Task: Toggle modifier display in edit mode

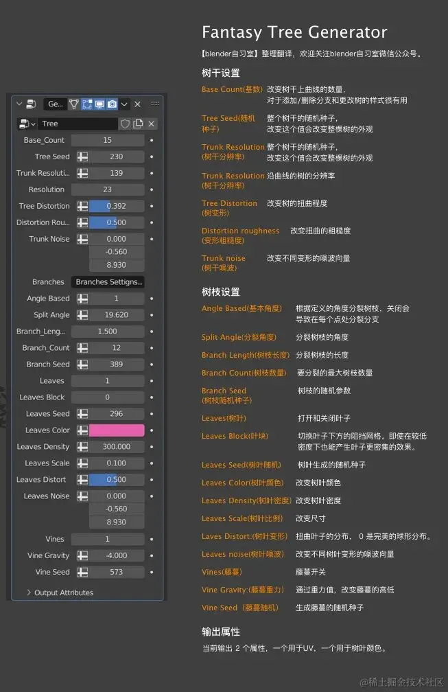Action: [x=87, y=104]
